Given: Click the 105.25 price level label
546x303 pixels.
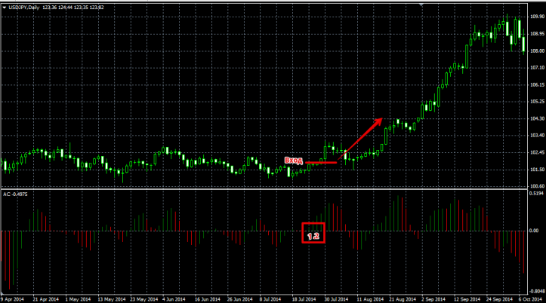Looking at the screenshot, I should pyautogui.click(x=537, y=101).
